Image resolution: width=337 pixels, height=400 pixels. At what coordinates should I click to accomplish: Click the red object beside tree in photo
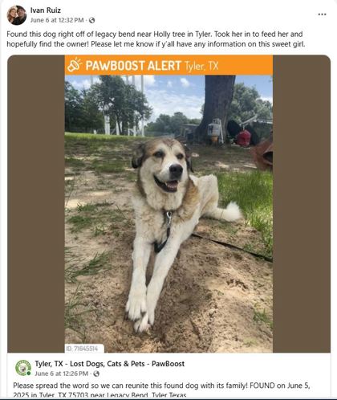pos(244,138)
